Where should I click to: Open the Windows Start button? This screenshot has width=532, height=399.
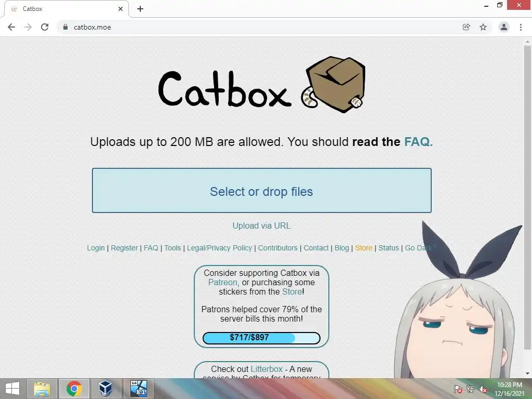coord(12,389)
